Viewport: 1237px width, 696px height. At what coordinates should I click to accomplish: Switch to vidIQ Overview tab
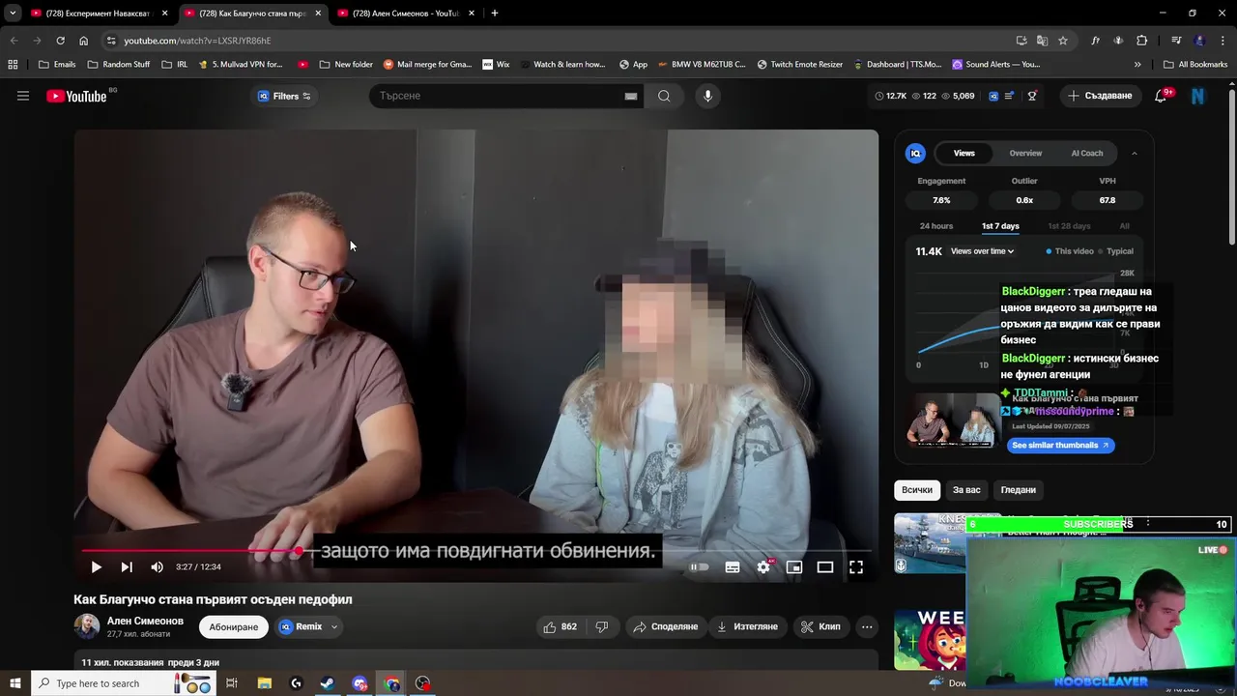tap(1025, 153)
